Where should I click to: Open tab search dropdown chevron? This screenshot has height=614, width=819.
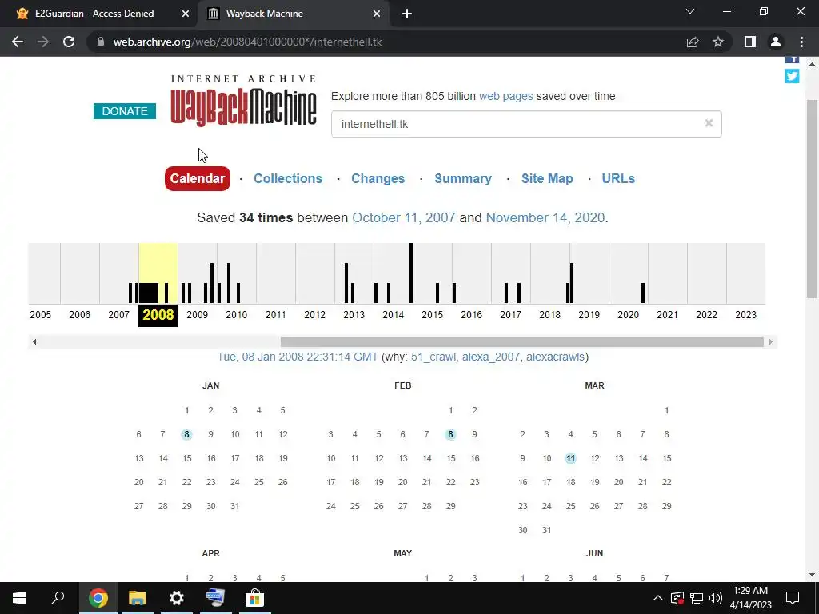pyautogui.click(x=690, y=11)
